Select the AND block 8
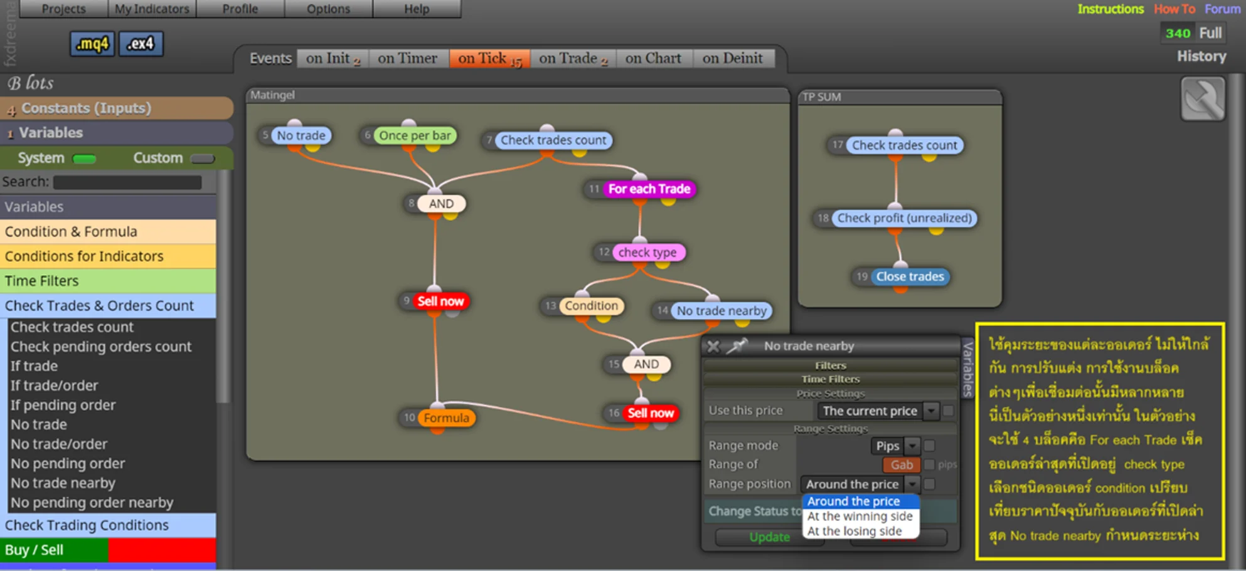This screenshot has height=571, width=1246. 441,204
